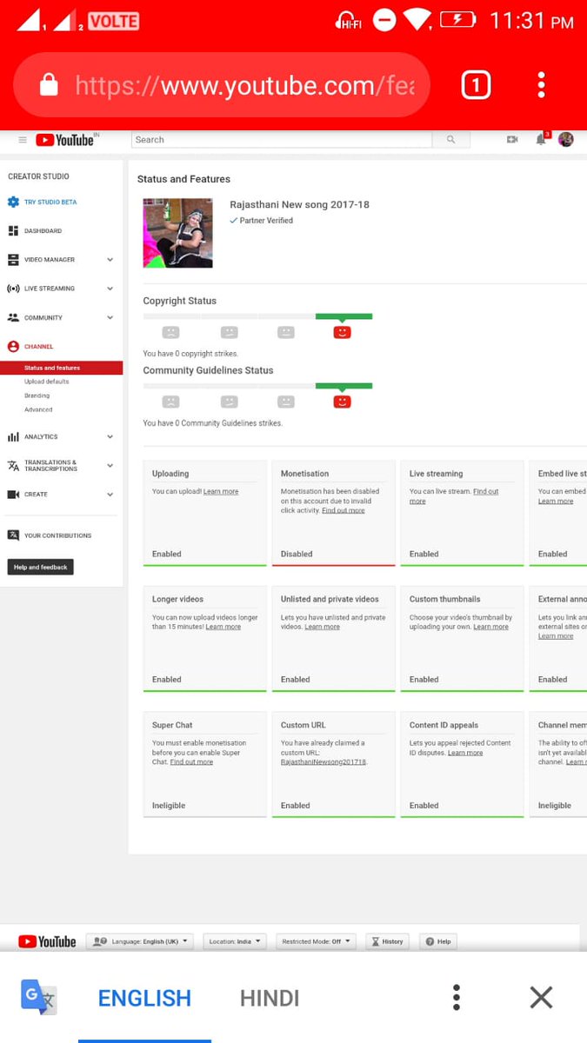The height and width of the screenshot is (1043, 587).
Task: Click Learn more in Custom thumbnails card
Action: click(x=491, y=627)
